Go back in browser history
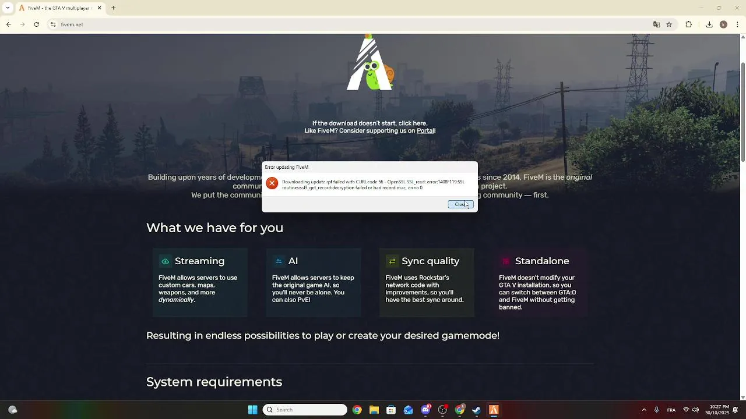Image resolution: width=746 pixels, height=419 pixels. coord(8,24)
